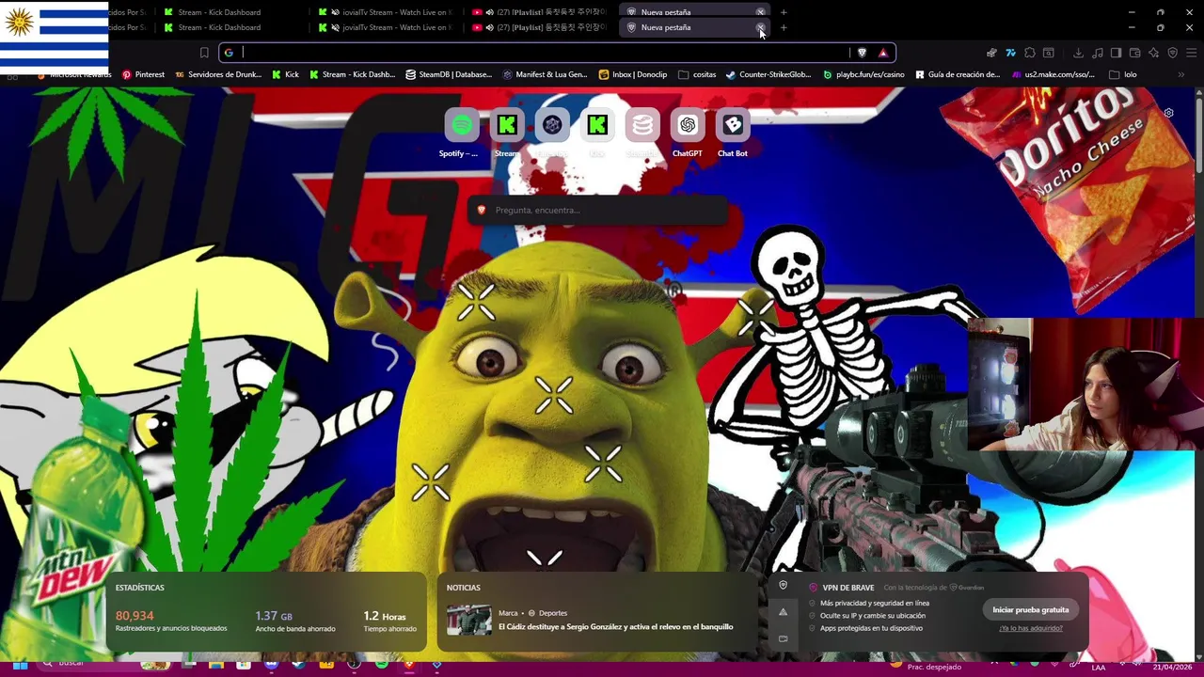Click the 1.2 Horas time saved stat
The width and height of the screenshot is (1204, 677).
tap(384, 616)
